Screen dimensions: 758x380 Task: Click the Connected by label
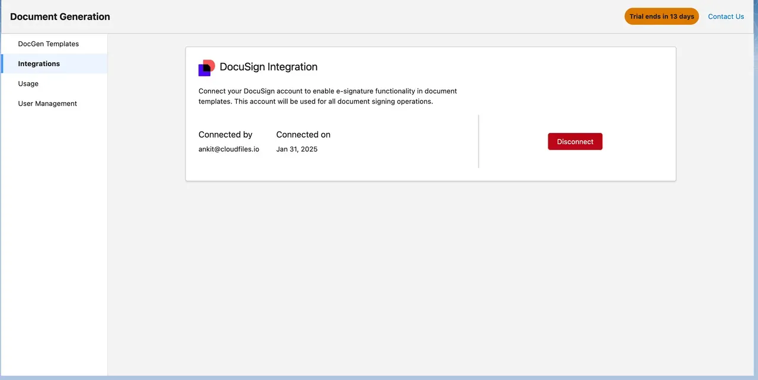point(225,134)
